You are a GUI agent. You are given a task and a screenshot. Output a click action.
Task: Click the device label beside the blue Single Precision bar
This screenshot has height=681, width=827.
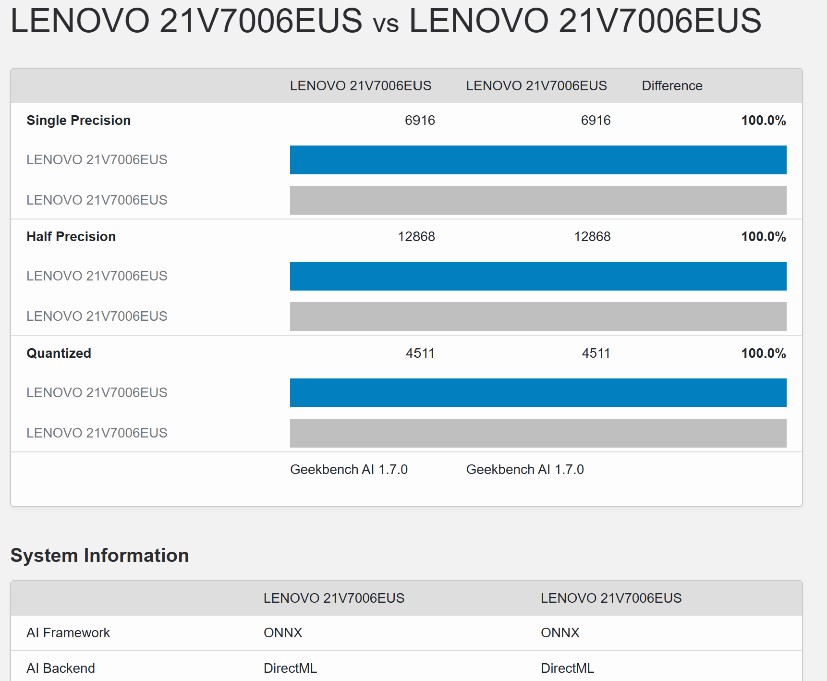pyautogui.click(x=97, y=159)
